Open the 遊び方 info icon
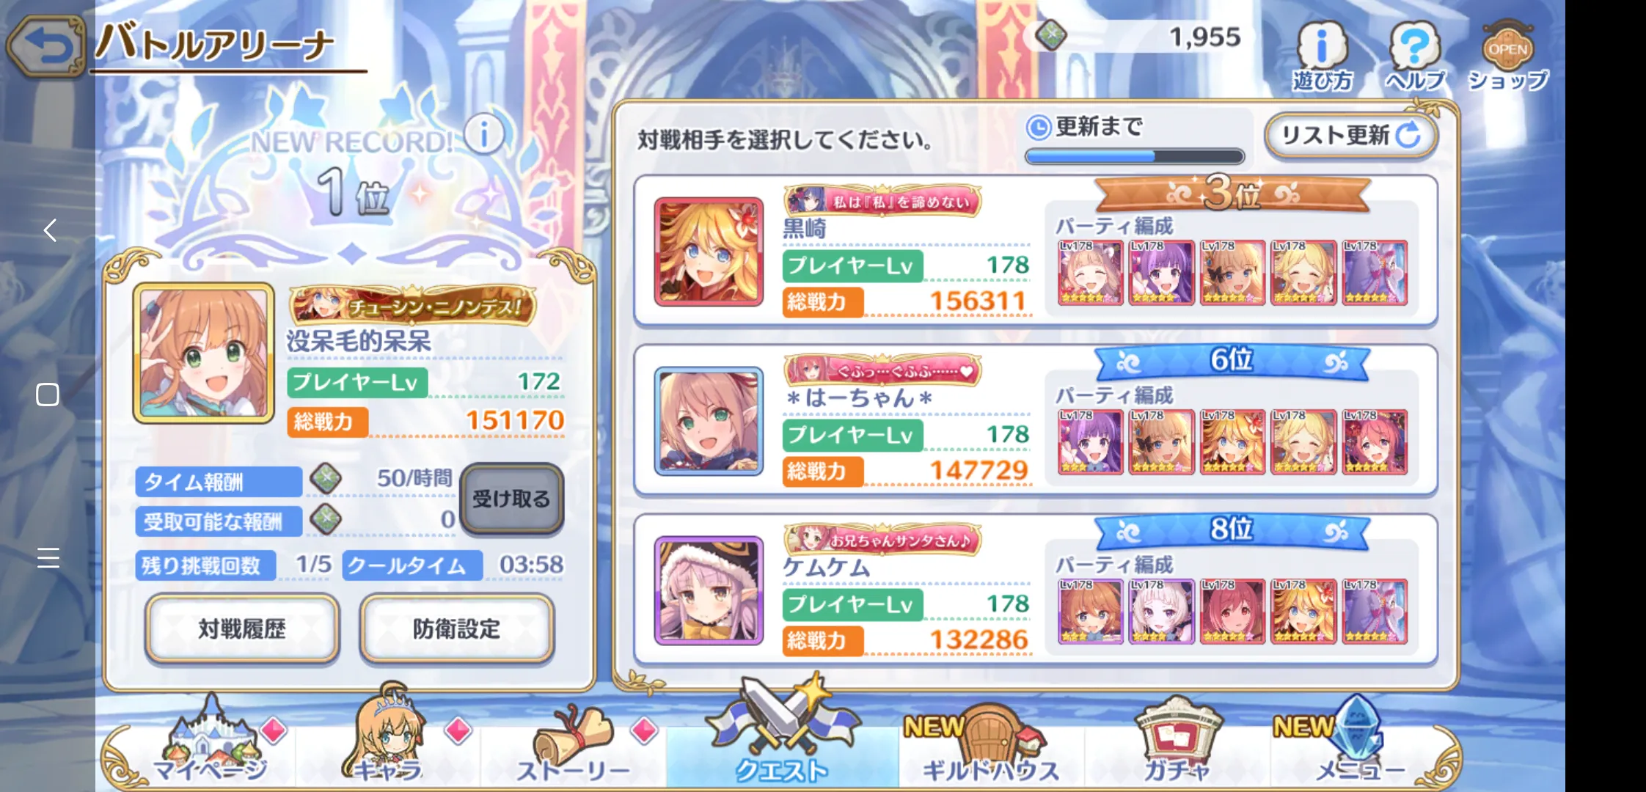The width and height of the screenshot is (1646, 792). [1322, 56]
